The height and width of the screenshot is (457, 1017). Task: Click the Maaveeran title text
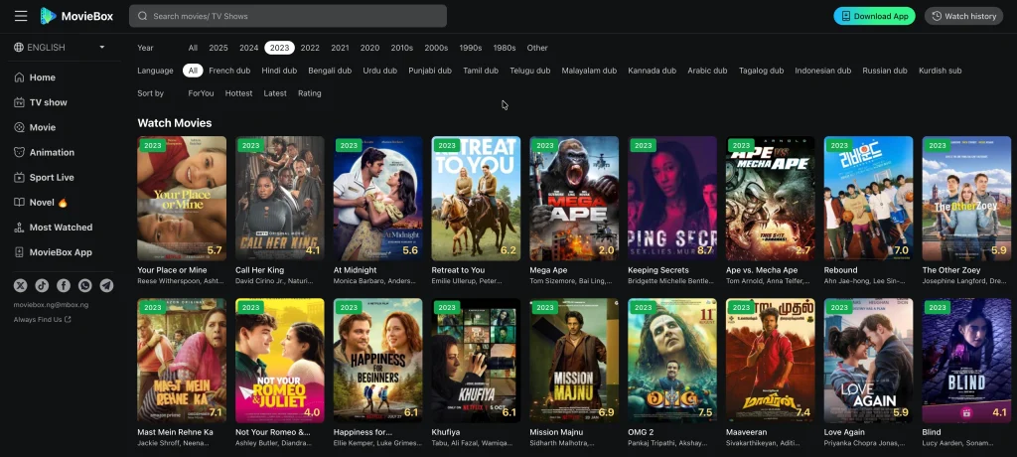point(747,432)
